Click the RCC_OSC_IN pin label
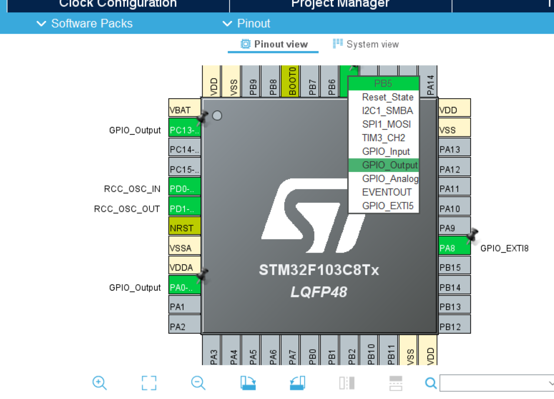The image size is (554, 399). [x=132, y=189]
